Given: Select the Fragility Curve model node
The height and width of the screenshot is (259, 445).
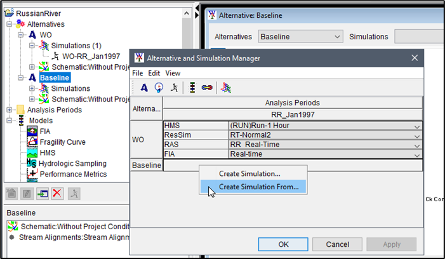Looking at the screenshot, I should [x=62, y=142].
